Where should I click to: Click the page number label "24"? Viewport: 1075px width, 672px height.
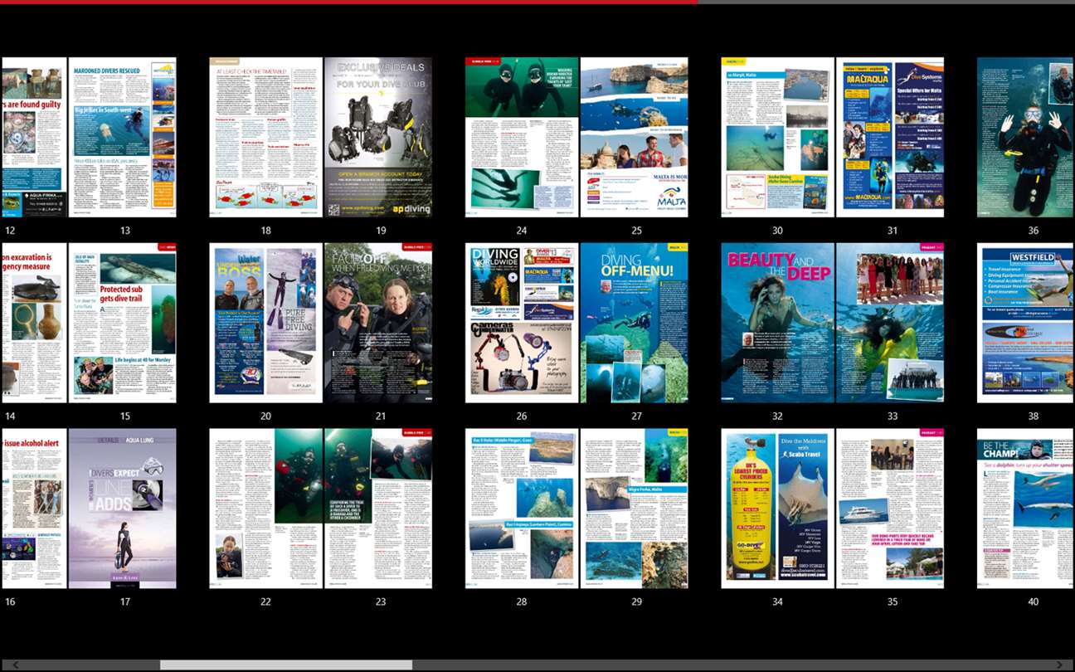(521, 231)
